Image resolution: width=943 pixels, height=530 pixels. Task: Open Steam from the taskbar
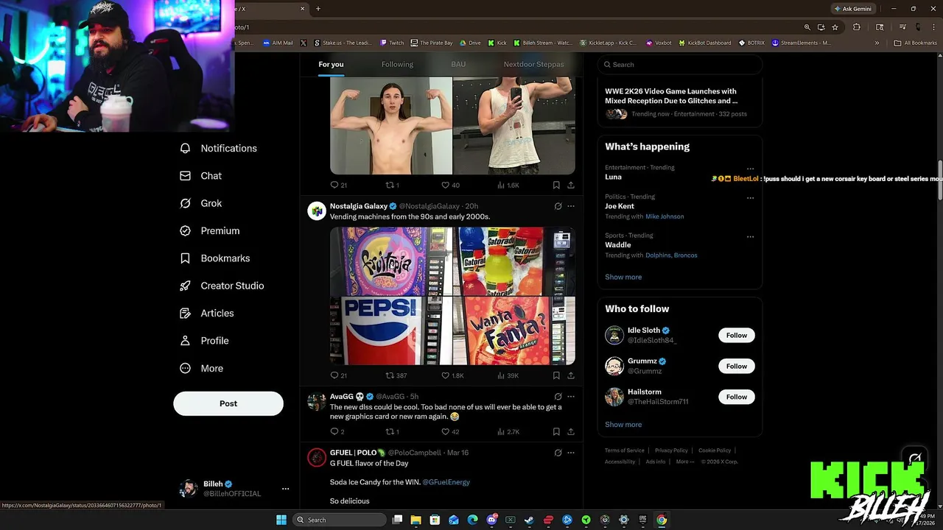click(529, 520)
